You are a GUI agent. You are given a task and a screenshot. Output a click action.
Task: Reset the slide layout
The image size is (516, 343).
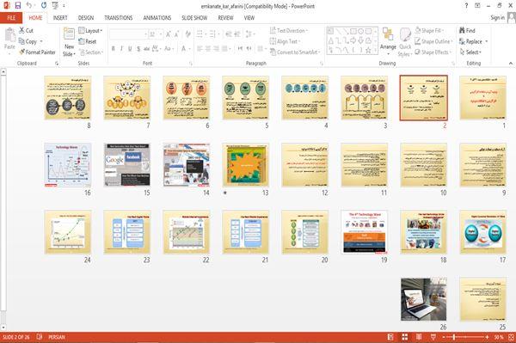pyautogui.click(x=88, y=41)
